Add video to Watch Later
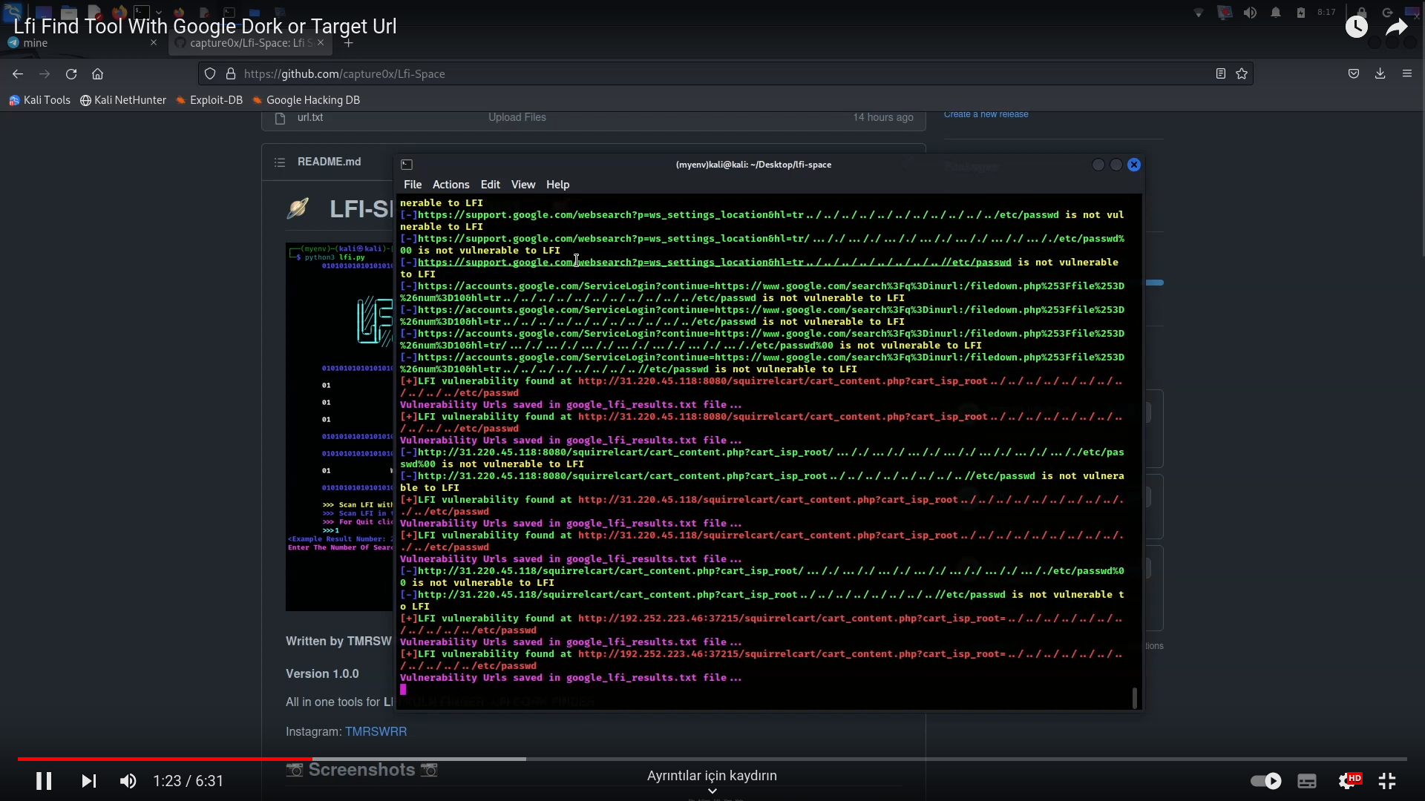 coord(1357,27)
